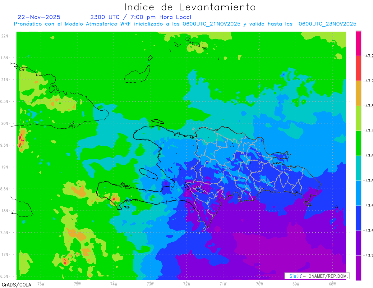Pick the teal swatch in the legend bar
Image resolution: width=373 pixels, height=288 pixels.
pos(358,168)
